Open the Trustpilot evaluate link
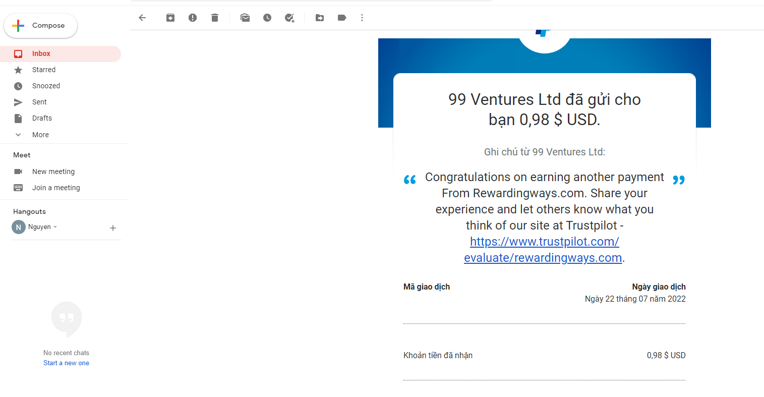 (x=544, y=250)
